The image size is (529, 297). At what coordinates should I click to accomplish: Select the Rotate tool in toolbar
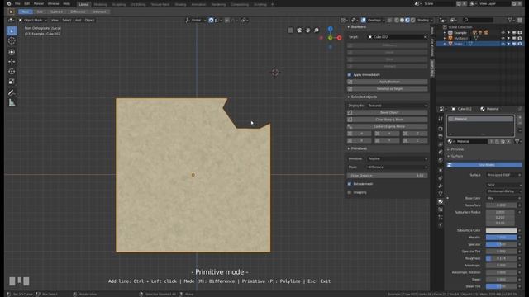click(x=12, y=72)
